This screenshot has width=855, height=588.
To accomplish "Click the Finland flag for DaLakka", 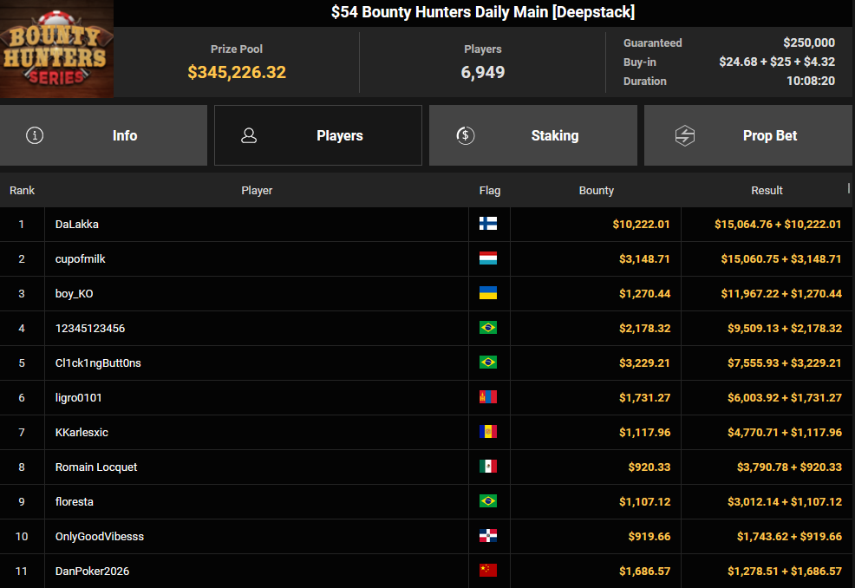I will (488, 224).
